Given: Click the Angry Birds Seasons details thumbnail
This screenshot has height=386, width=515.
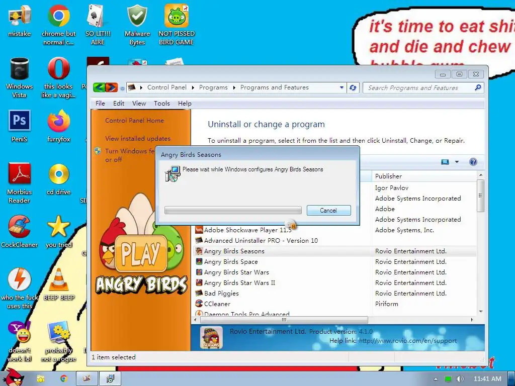Looking at the screenshot, I should [x=211, y=337].
